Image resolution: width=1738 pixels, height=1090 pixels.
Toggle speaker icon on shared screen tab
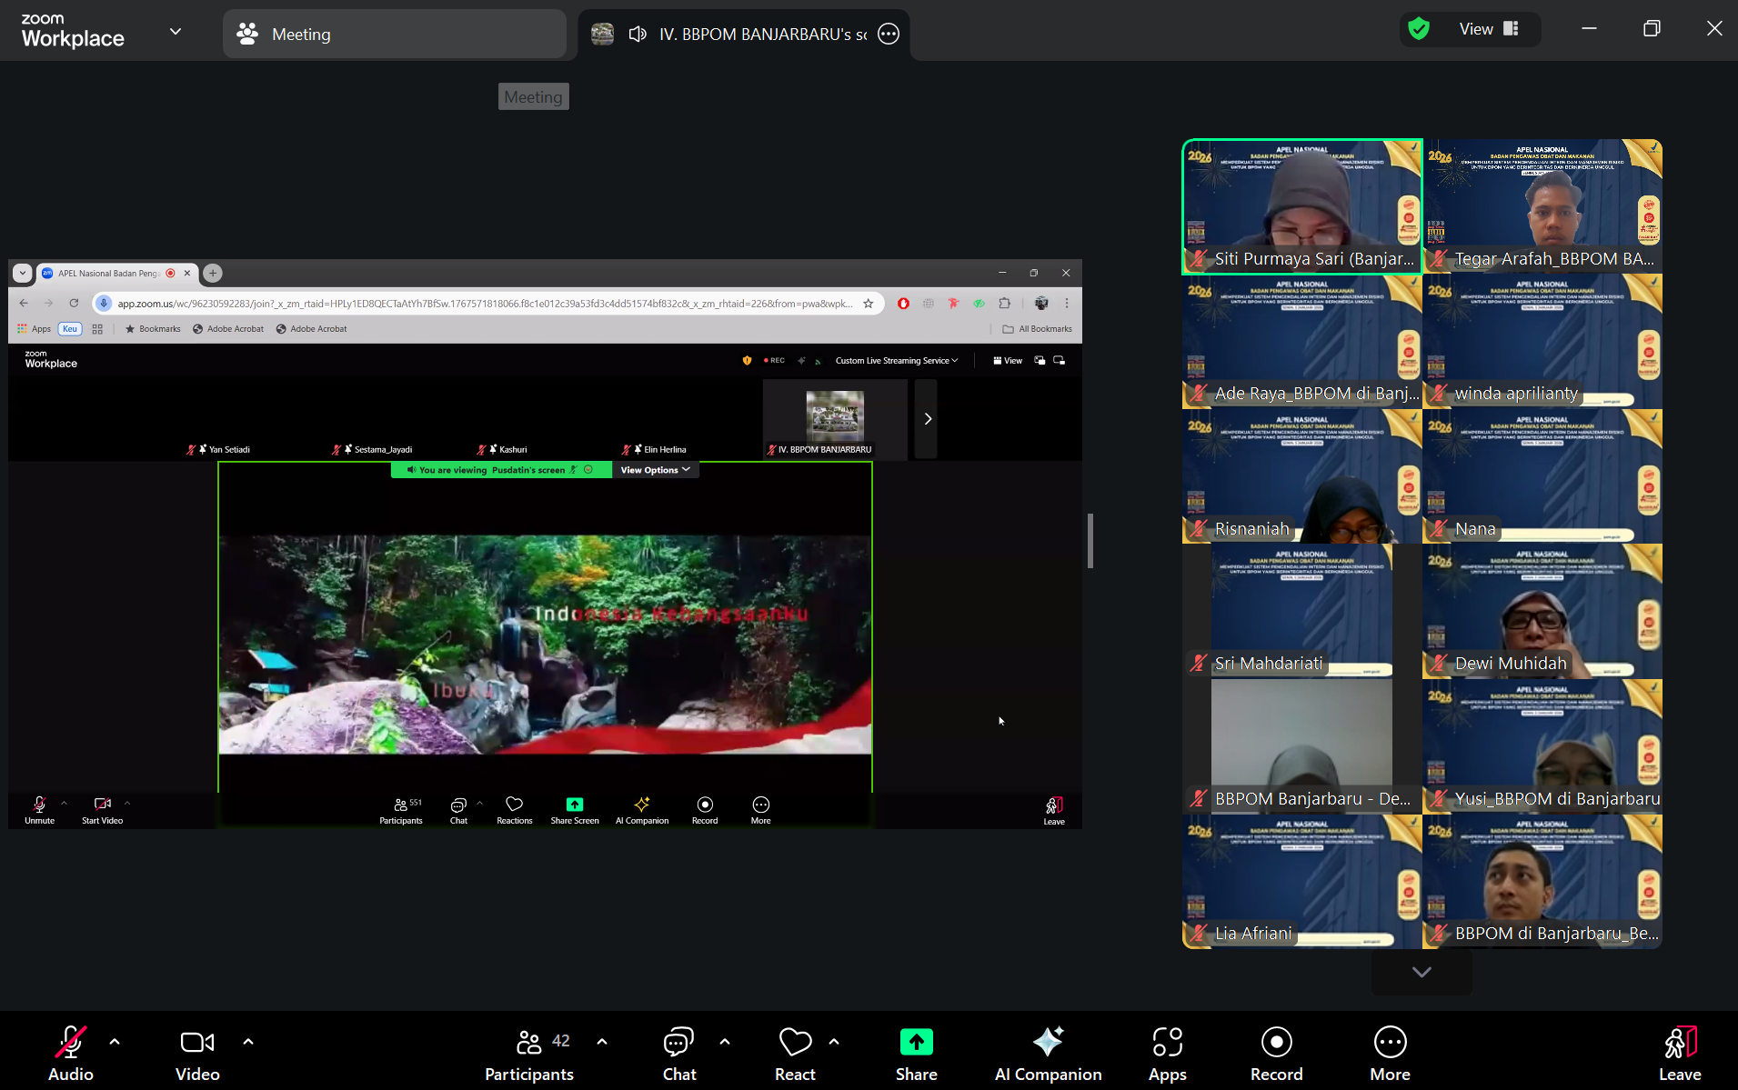pos(638,35)
